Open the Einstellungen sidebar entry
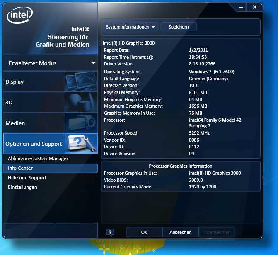Screen dimensions: 278x255 [x=22, y=187]
